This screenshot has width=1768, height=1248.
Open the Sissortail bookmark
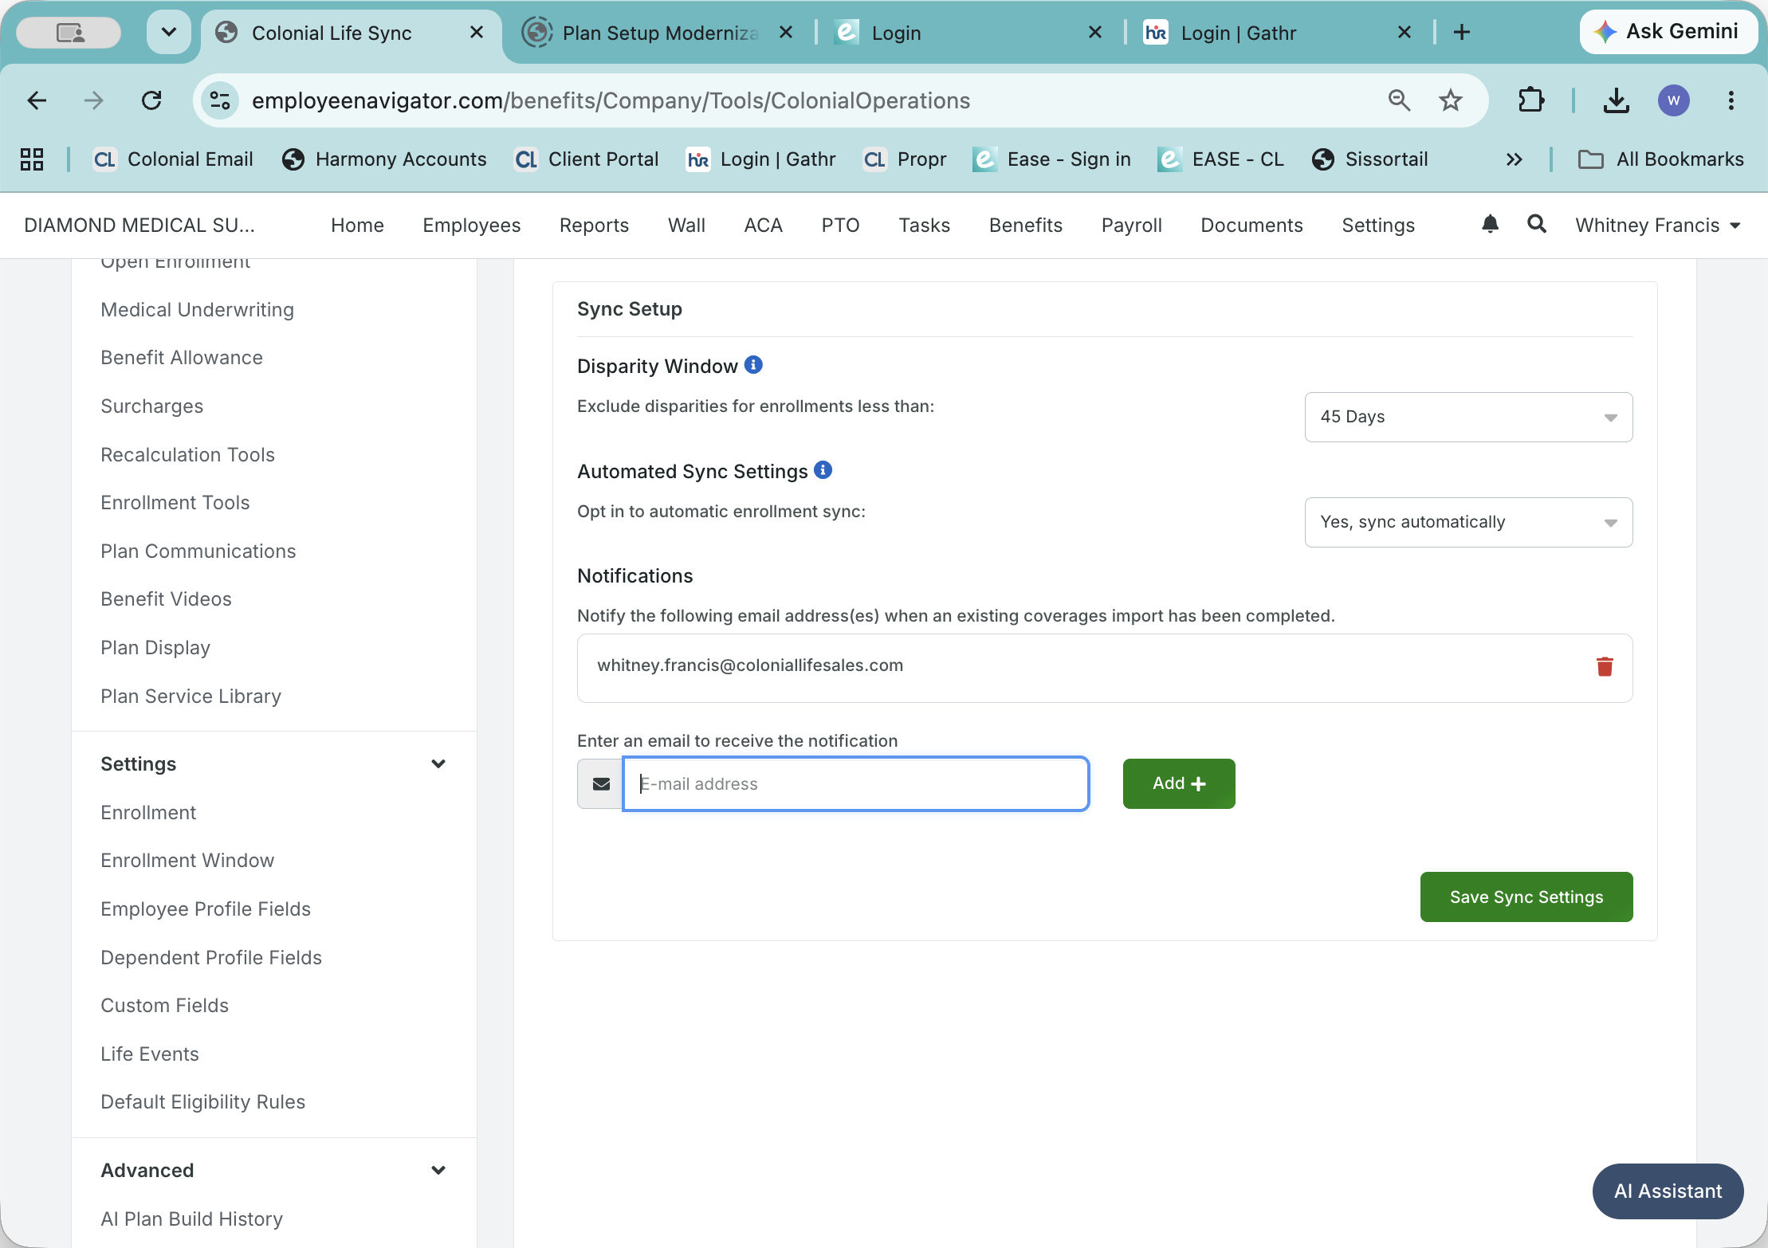[1370, 159]
